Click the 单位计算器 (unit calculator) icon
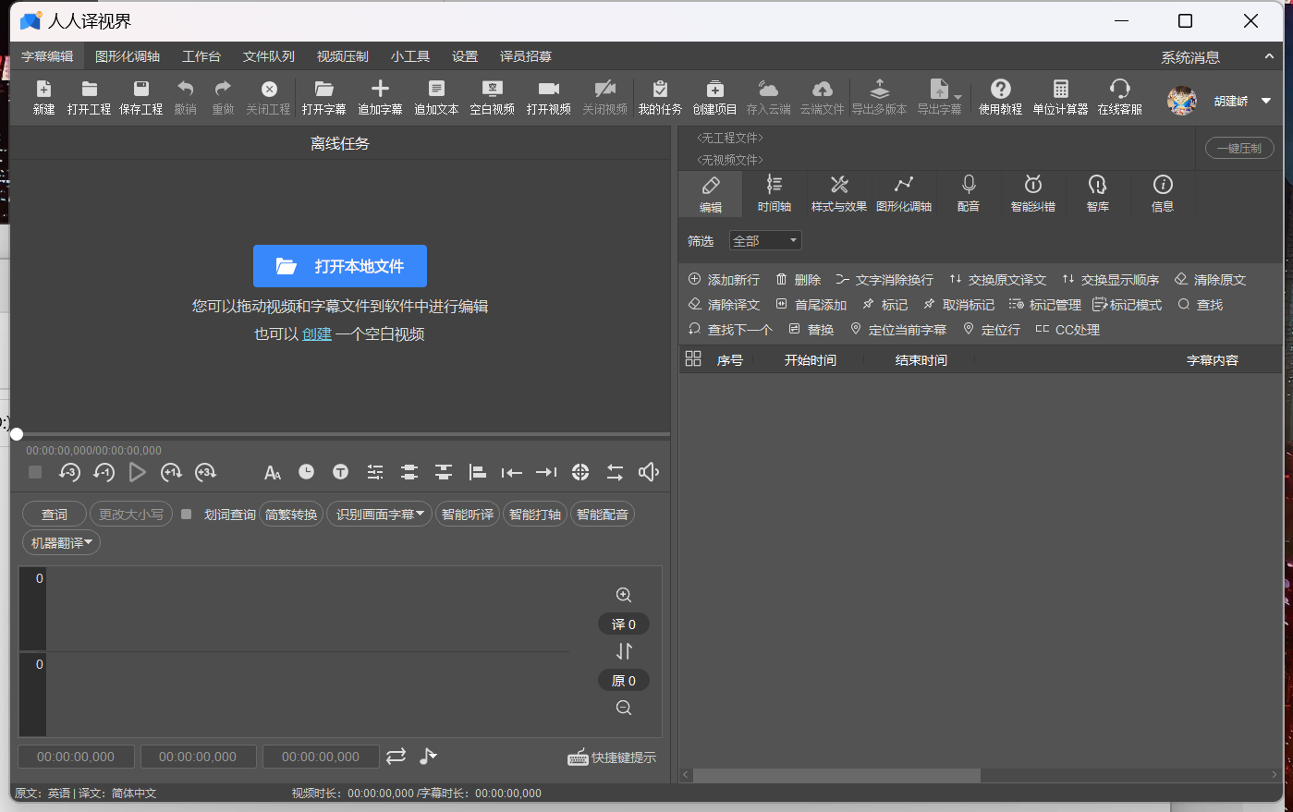Image resolution: width=1293 pixels, height=812 pixels. (x=1060, y=97)
